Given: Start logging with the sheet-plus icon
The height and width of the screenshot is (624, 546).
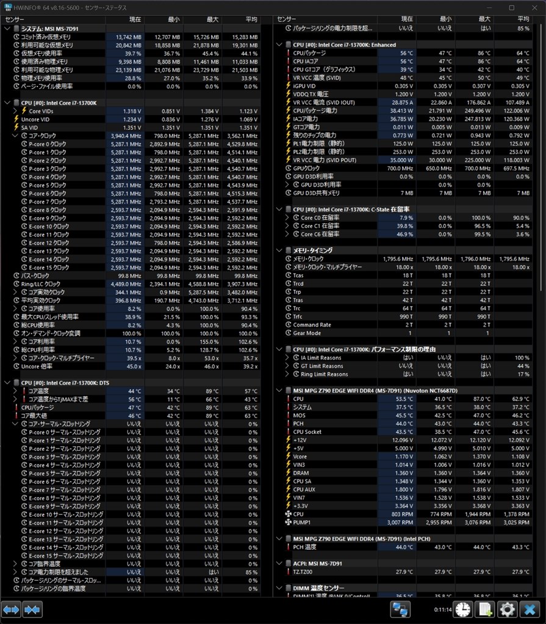Looking at the screenshot, I should 486,609.
